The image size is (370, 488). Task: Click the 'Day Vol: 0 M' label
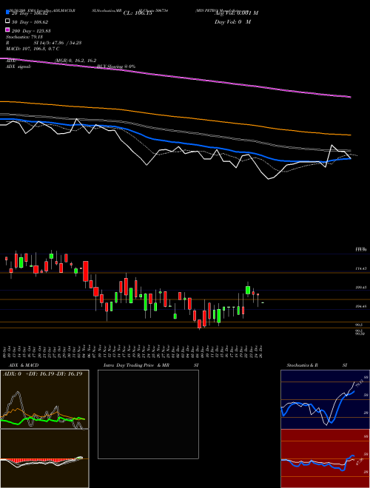232,22
